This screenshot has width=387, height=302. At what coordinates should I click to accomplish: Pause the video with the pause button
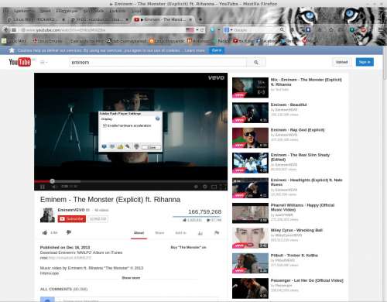pos(43,187)
